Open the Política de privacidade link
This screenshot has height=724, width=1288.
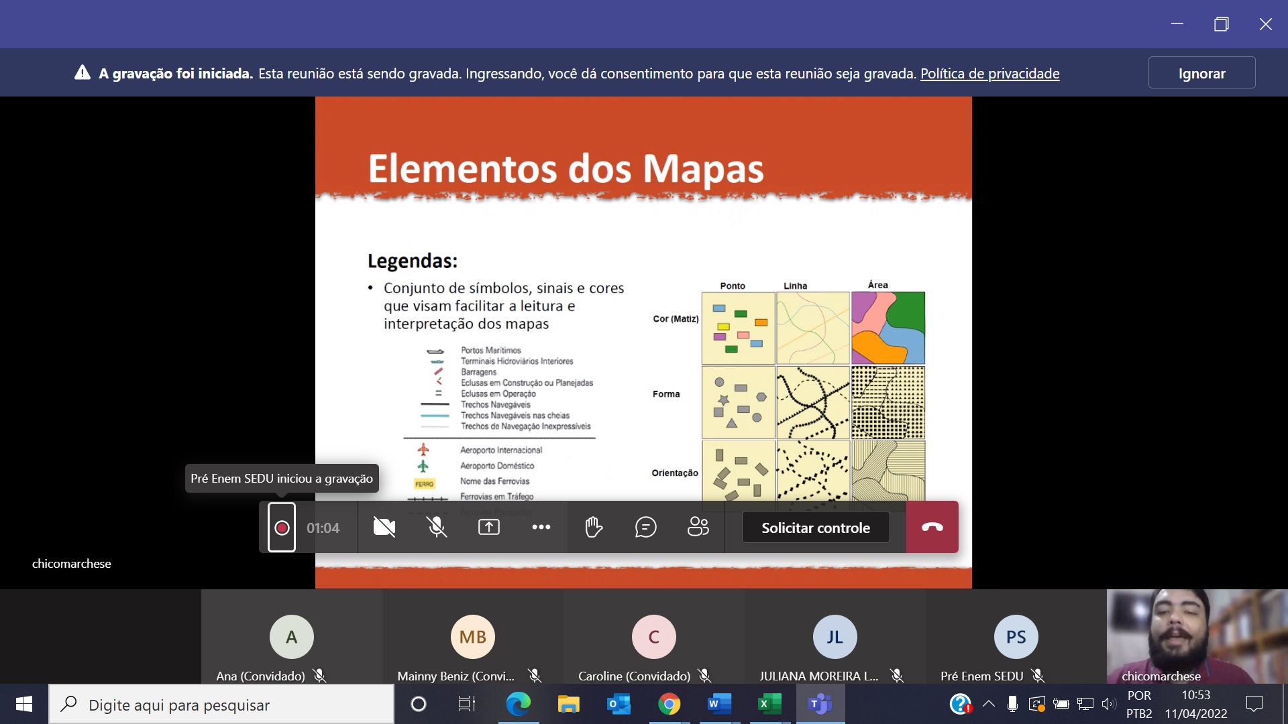pyautogui.click(x=989, y=74)
